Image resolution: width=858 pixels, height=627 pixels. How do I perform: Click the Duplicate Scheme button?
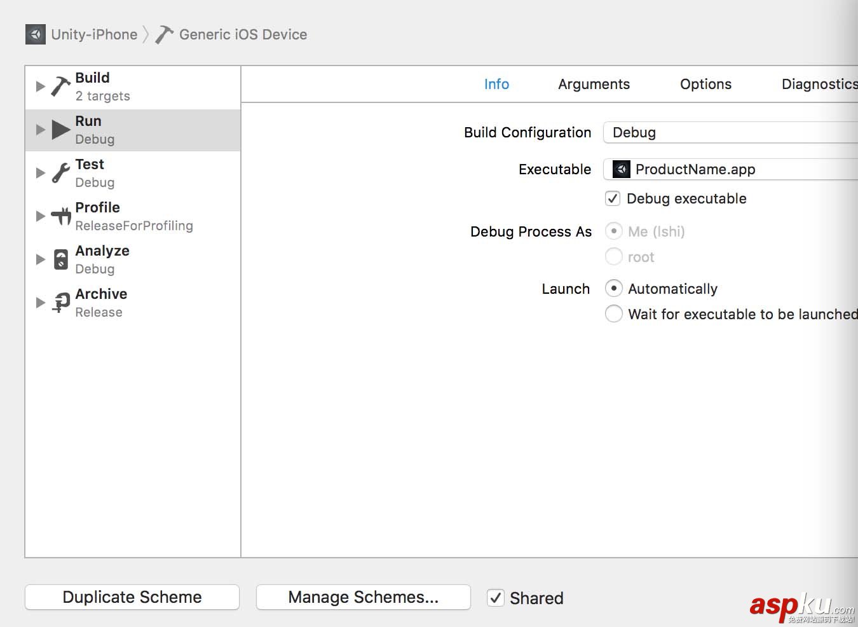pyautogui.click(x=132, y=597)
